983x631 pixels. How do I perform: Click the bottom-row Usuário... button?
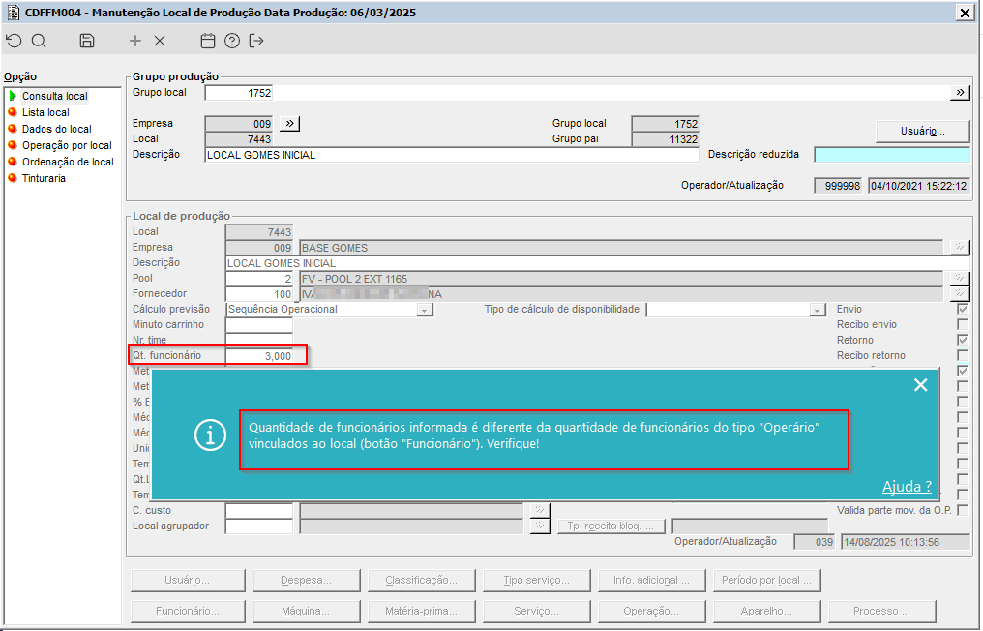(x=188, y=581)
